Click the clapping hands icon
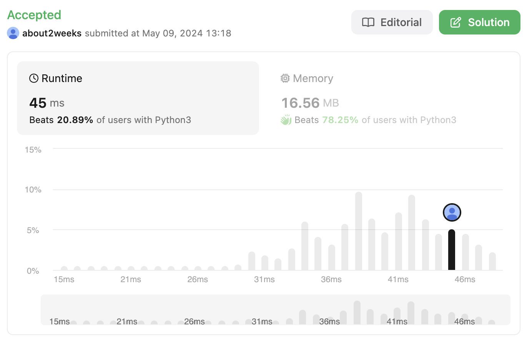 click(x=286, y=120)
